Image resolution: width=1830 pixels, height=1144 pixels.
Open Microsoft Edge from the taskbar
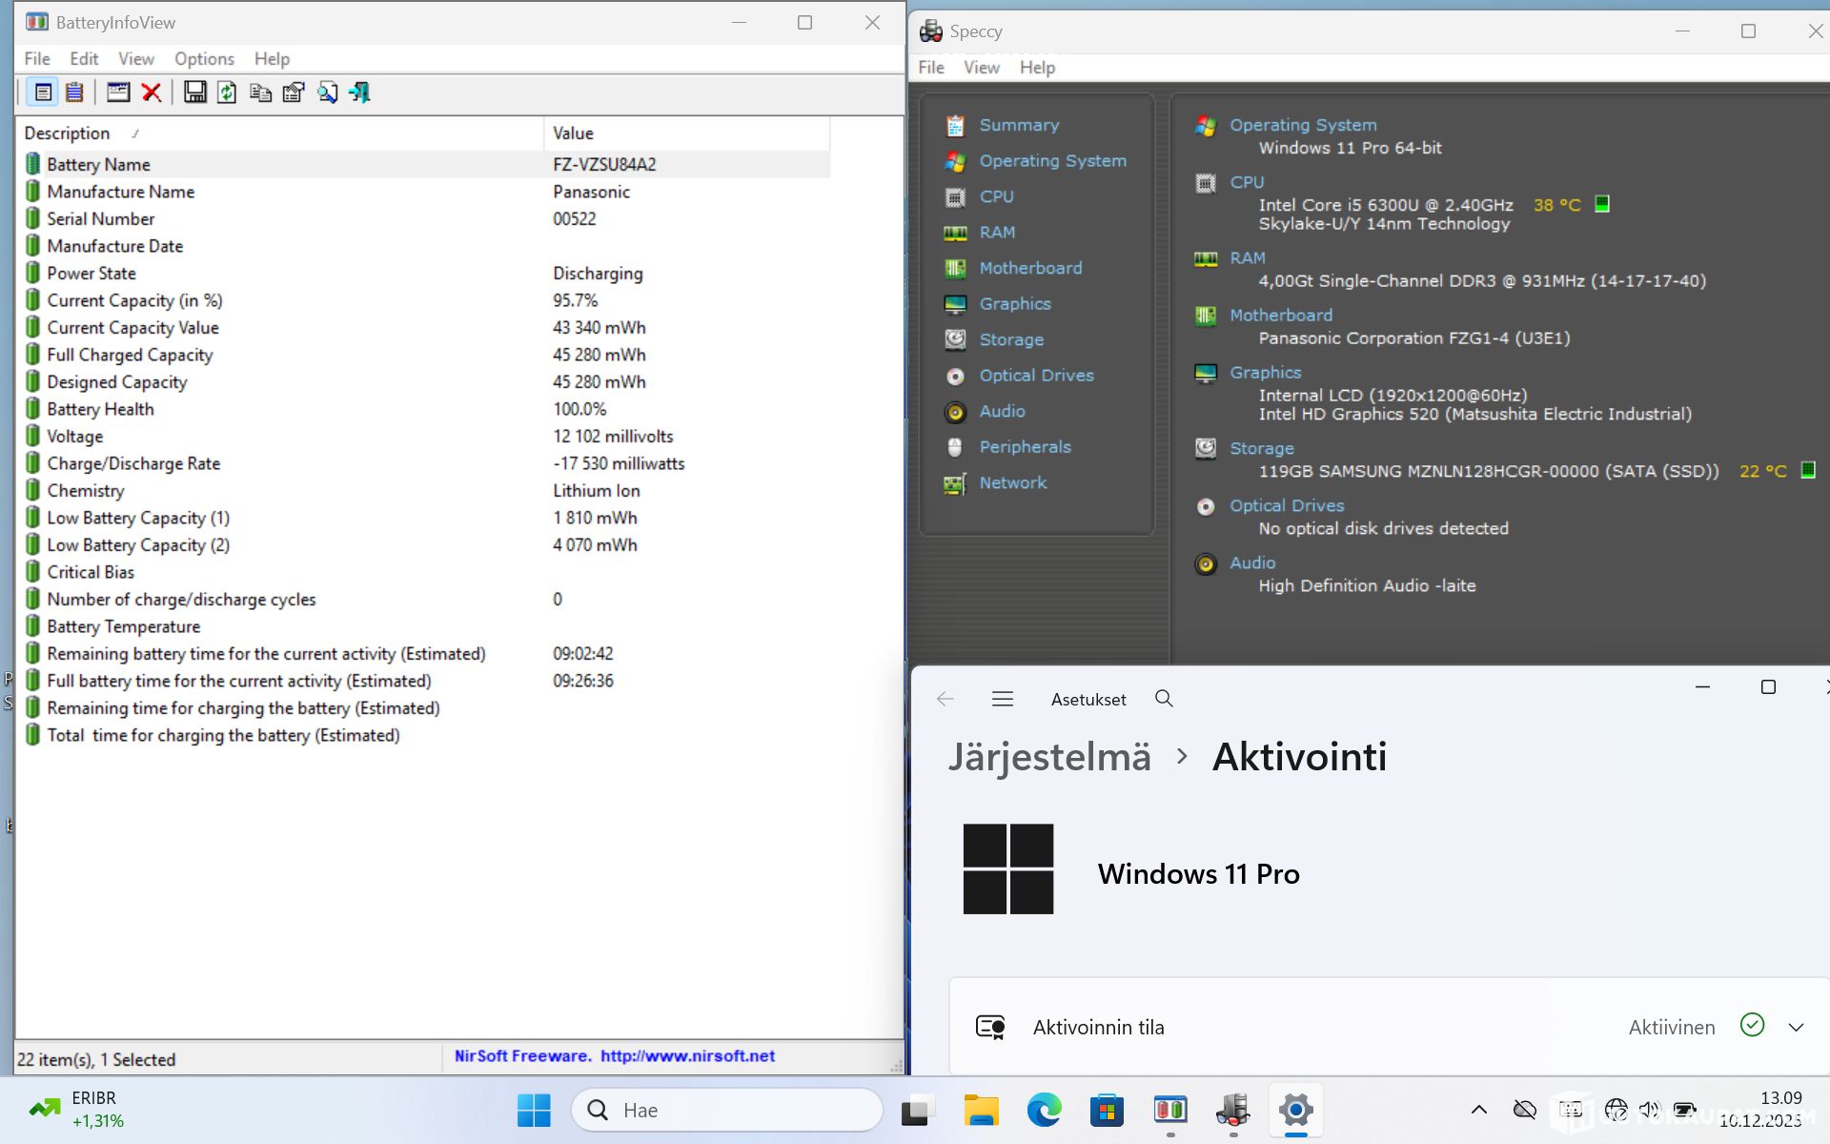click(1044, 1110)
